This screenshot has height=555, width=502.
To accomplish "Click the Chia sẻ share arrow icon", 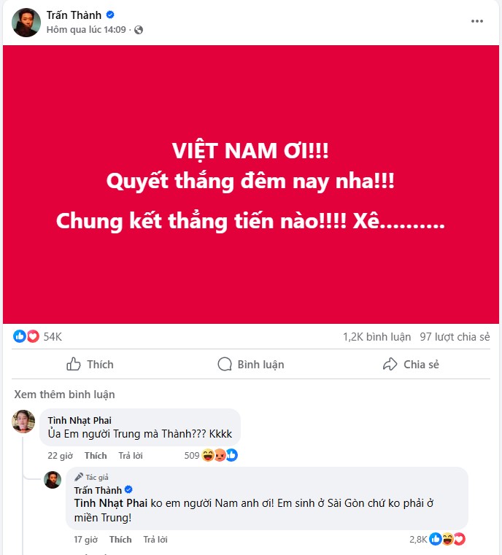I will pyautogui.click(x=390, y=364).
